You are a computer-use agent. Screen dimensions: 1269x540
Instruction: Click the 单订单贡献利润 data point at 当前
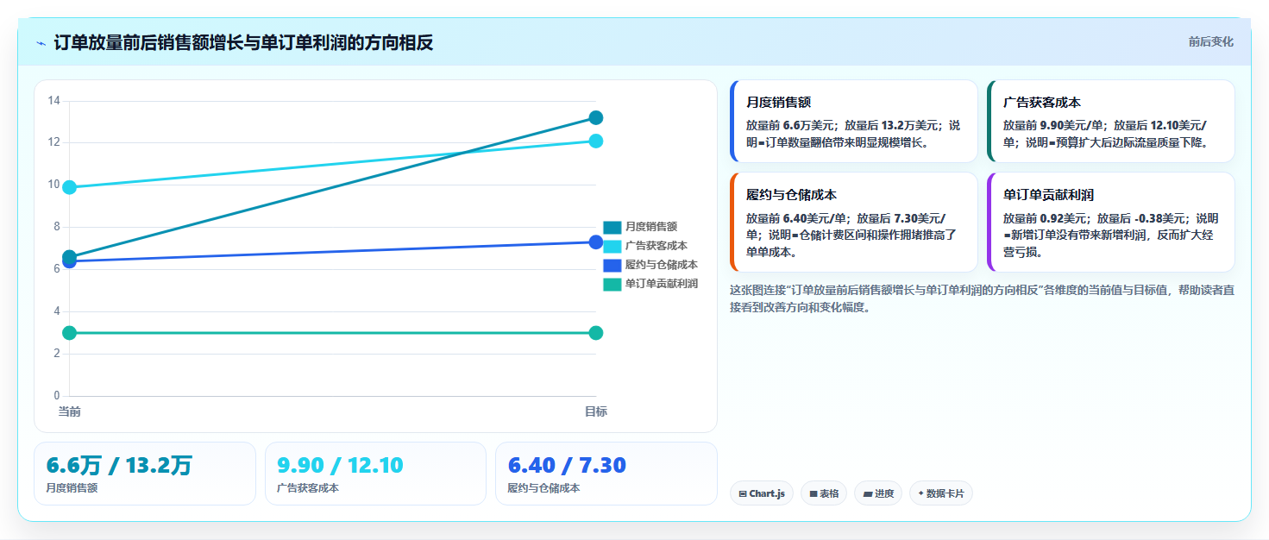[70, 333]
